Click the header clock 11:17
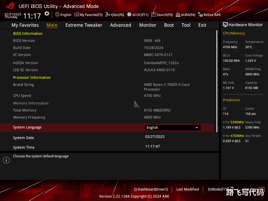 (32, 16)
